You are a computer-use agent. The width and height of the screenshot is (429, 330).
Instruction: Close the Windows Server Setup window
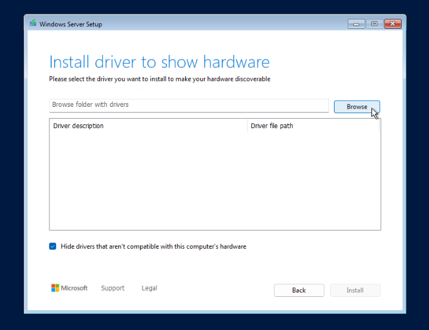coord(393,24)
